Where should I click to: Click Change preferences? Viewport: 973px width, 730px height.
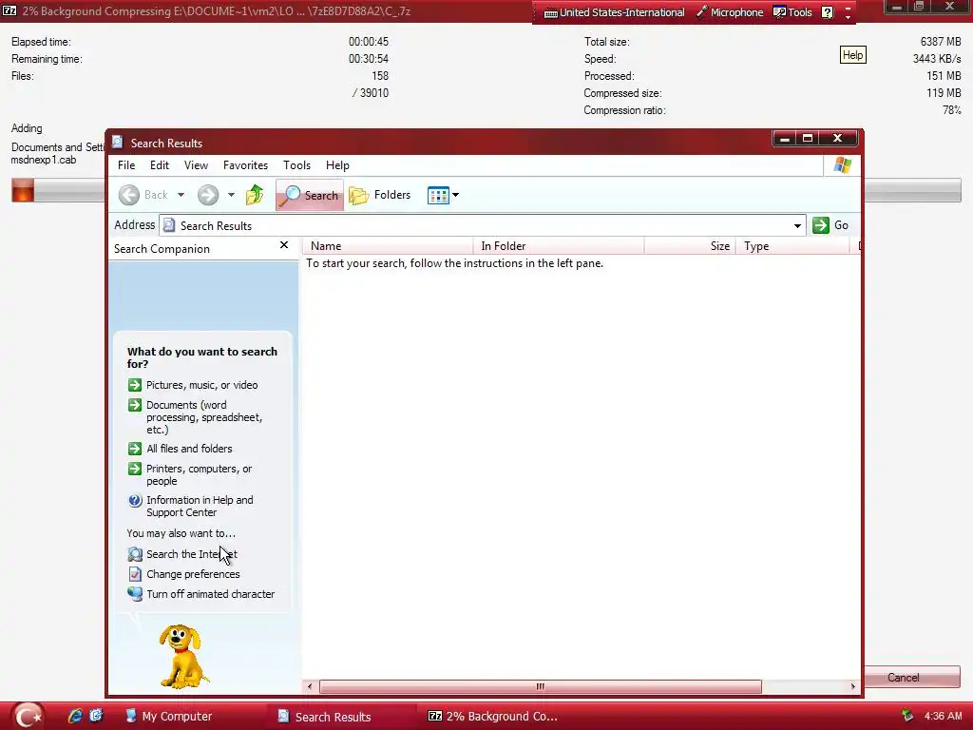[193, 574]
